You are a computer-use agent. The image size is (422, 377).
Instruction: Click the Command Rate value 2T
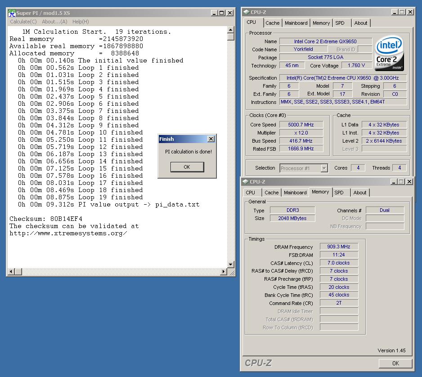[x=339, y=303]
